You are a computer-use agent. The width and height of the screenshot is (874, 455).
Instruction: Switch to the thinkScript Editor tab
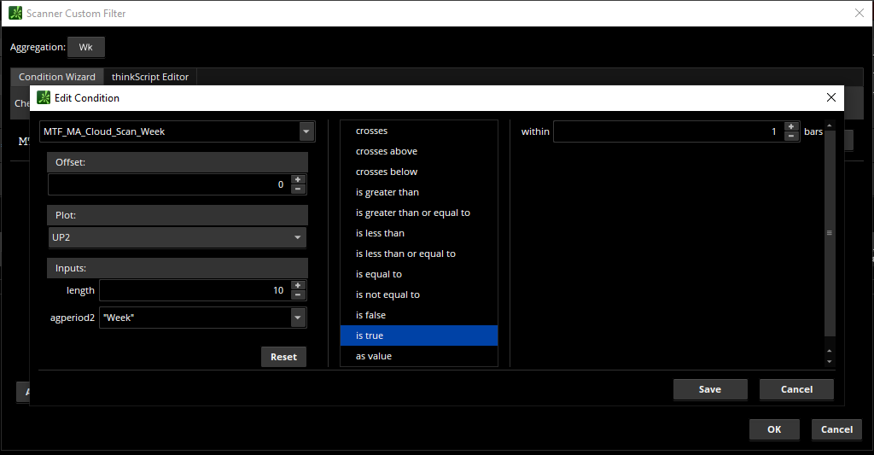149,77
